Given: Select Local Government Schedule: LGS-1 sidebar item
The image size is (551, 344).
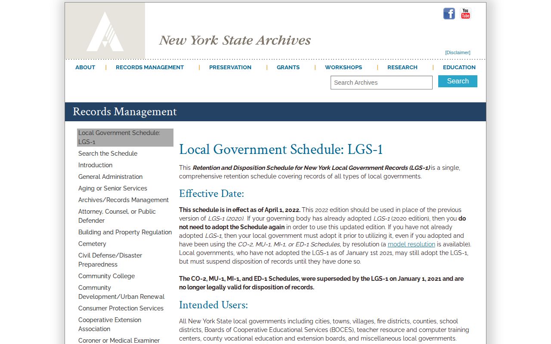Looking at the screenshot, I should pyautogui.click(x=125, y=138).
